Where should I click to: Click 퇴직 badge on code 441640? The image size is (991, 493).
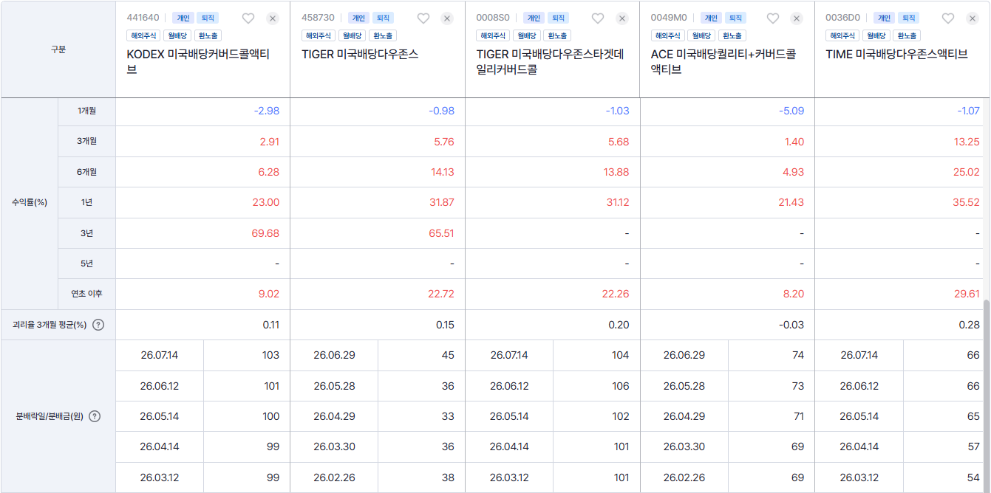tap(208, 18)
